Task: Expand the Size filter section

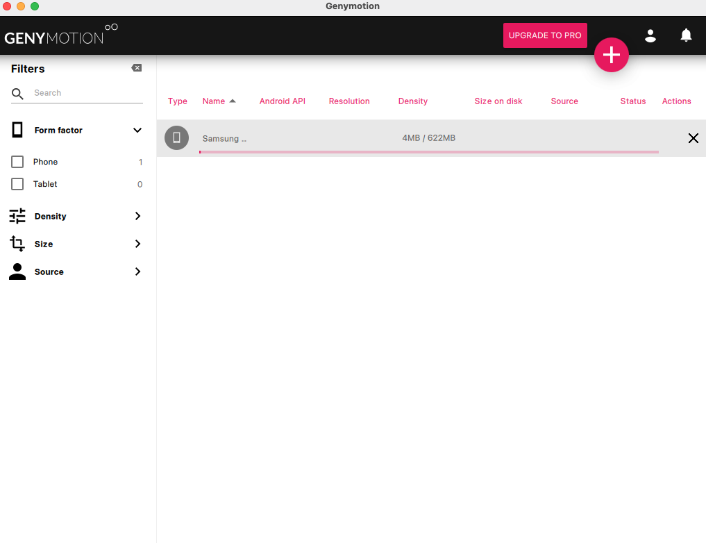Action: coord(137,244)
